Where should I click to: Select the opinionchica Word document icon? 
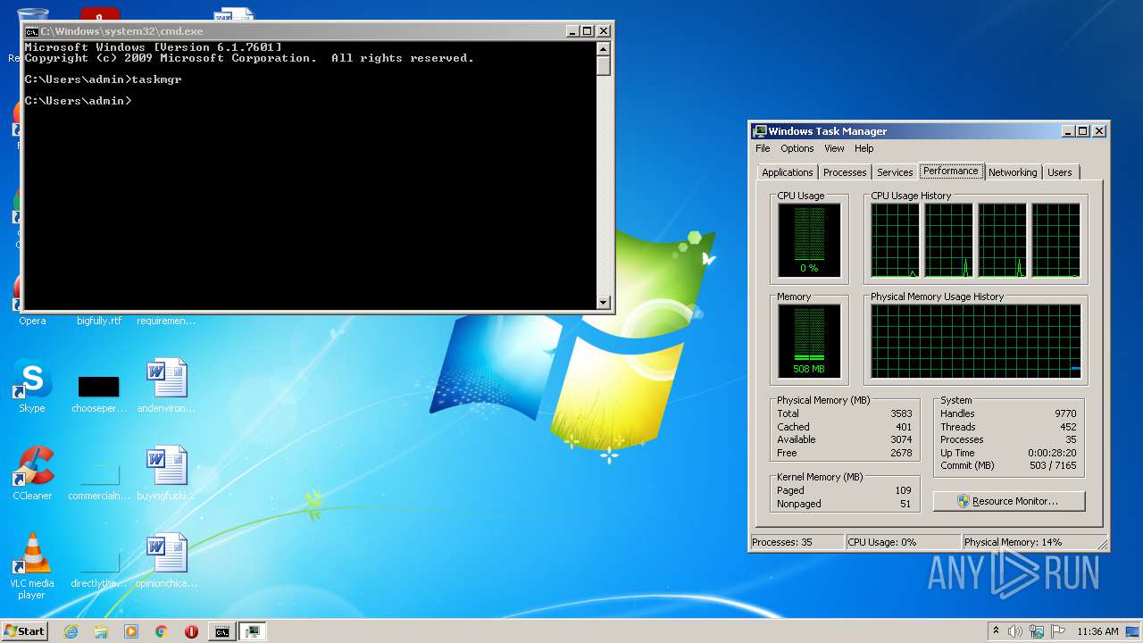point(166,562)
